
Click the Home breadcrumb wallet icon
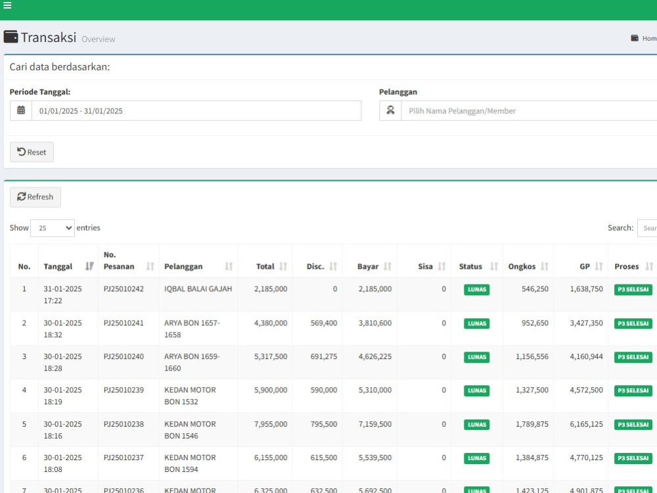tap(635, 38)
